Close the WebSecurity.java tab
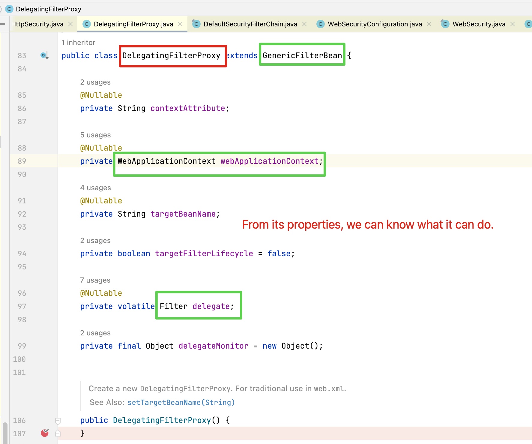The width and height of the screenshot is (532, 444). 513,24
